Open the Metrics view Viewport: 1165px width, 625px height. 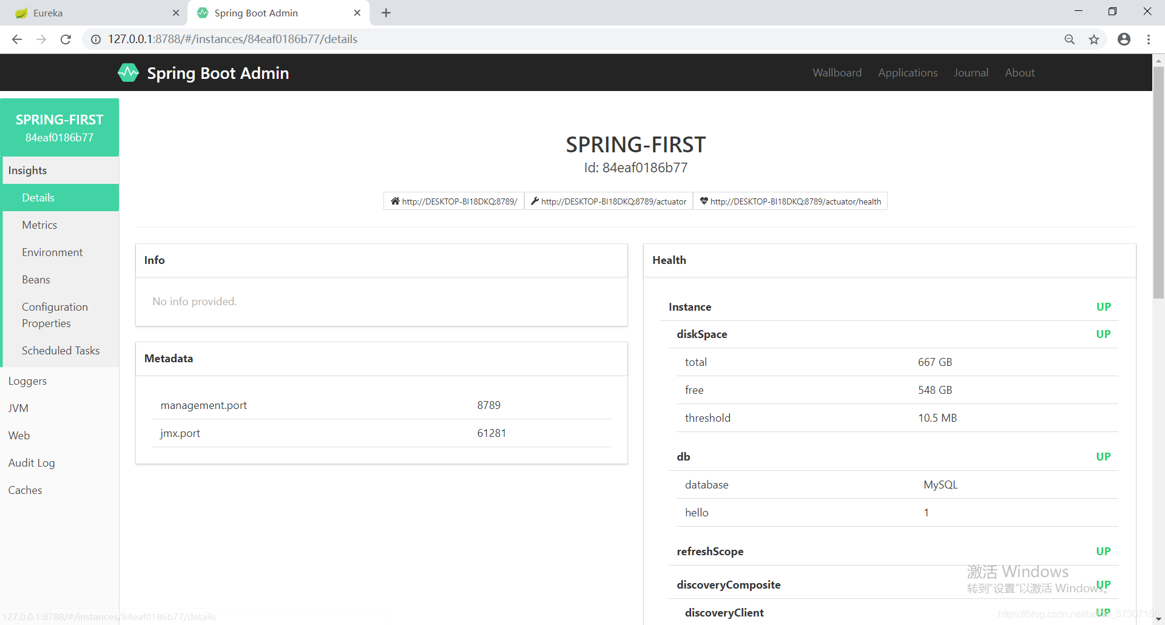(x=61, y=225)
